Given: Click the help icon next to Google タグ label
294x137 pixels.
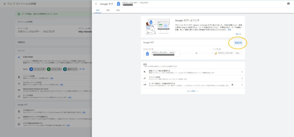Looking at the screenshot, I should [x=152, y=49].
